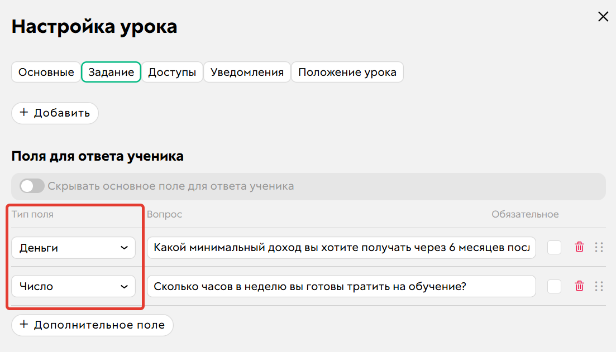Click the 'Поля для ответа ученика' heading

97,156
